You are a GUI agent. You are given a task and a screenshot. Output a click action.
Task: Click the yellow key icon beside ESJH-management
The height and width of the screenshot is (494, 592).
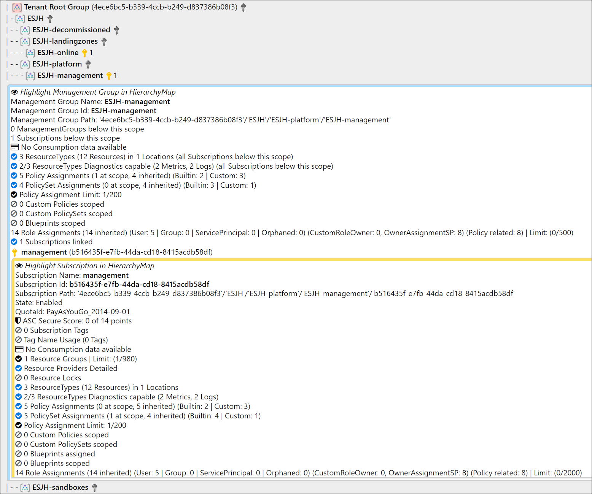pos(109,76)
